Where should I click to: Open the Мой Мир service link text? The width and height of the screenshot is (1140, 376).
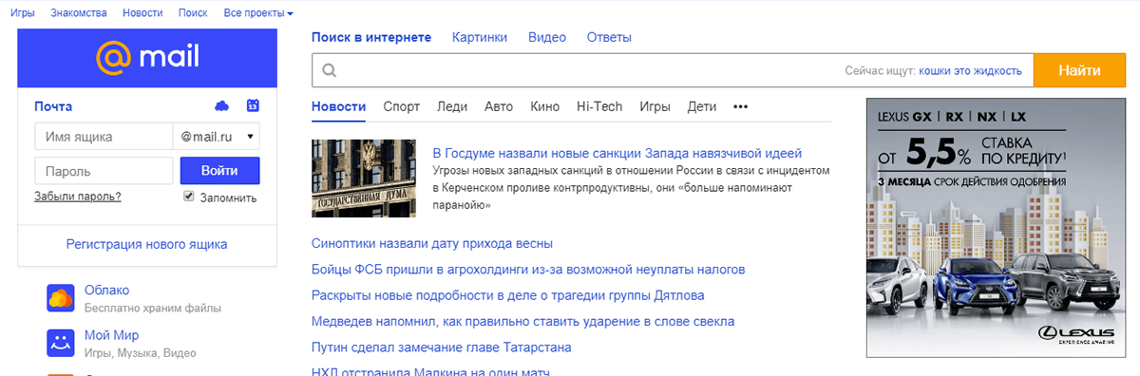[x=112, y=335]
